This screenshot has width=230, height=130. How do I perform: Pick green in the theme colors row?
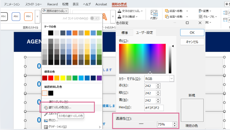(x=99, y=33)
